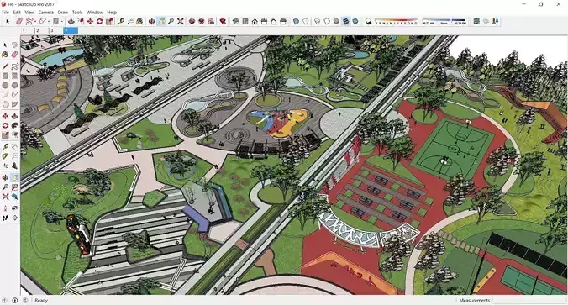
Task: Select the Protractor tool
Action: (x=5, y=156)
